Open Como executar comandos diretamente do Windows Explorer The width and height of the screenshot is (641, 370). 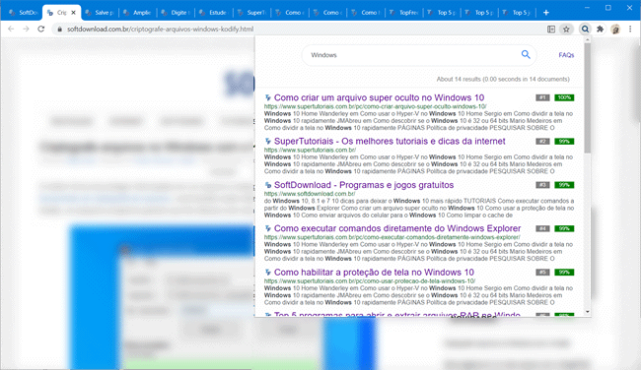397,228
